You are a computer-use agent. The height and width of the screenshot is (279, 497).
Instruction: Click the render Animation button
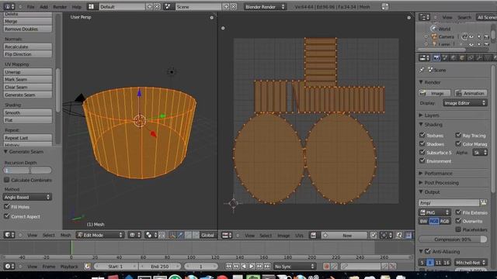471,93
